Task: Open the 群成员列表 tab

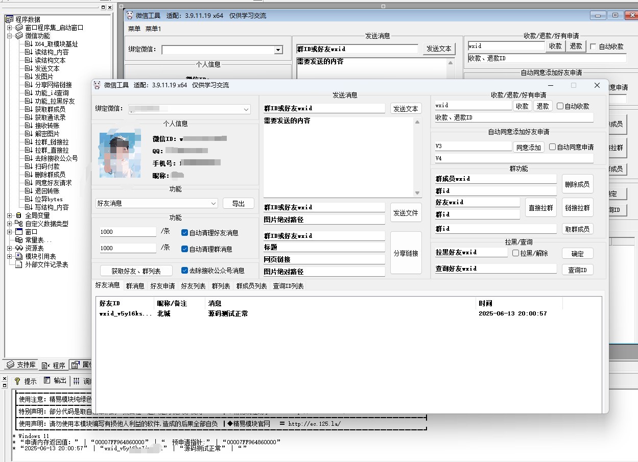Action: (251, 286)
